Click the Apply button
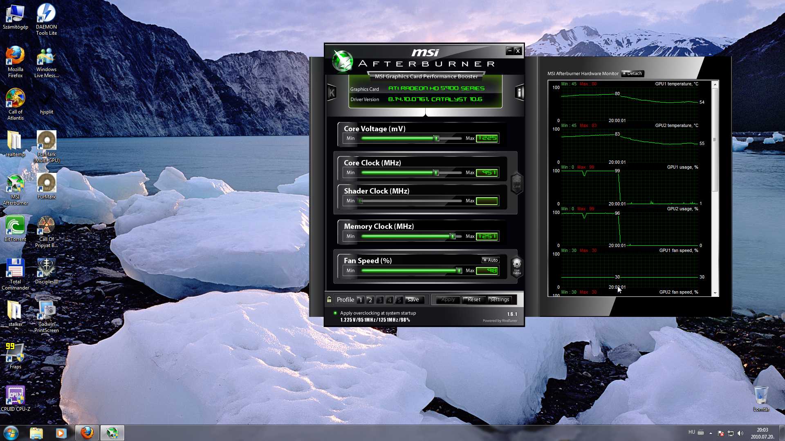The height and width of the screenshot is (441, 785). tap(448, 300)
